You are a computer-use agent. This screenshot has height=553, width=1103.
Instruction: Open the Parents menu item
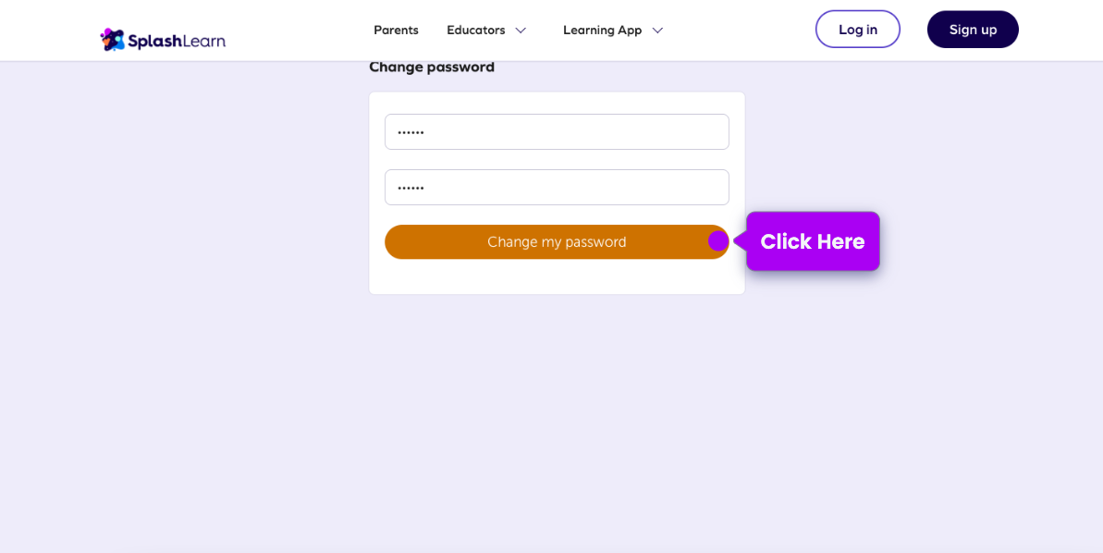point(396,30)
